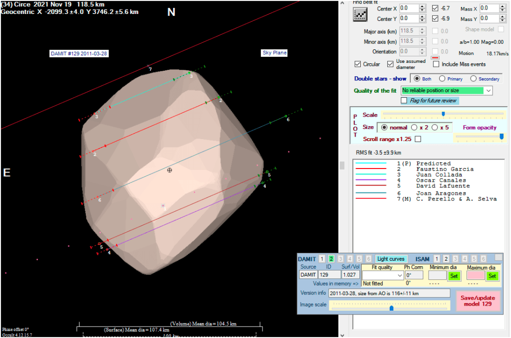Enable Include Miss events checkbox
The image size is (511, 338).
[x=436, y=64]
